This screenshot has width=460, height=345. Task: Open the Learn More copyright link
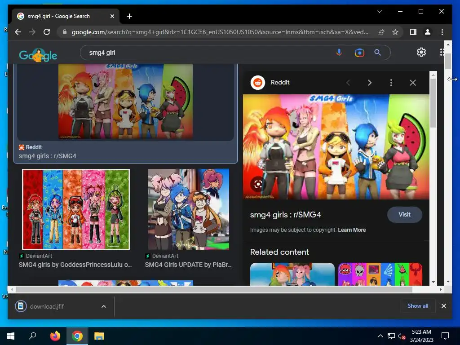pyautogui.click(x=352, y=230)
